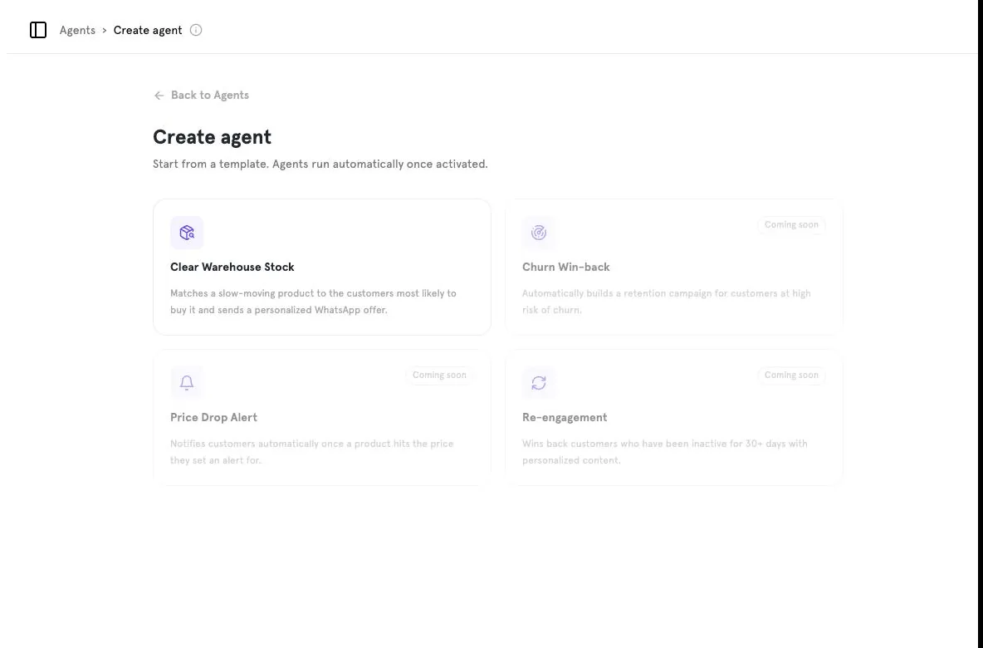Click the Re-engagement description text
Screen dimensions: 983x648
tap(665, 452)
